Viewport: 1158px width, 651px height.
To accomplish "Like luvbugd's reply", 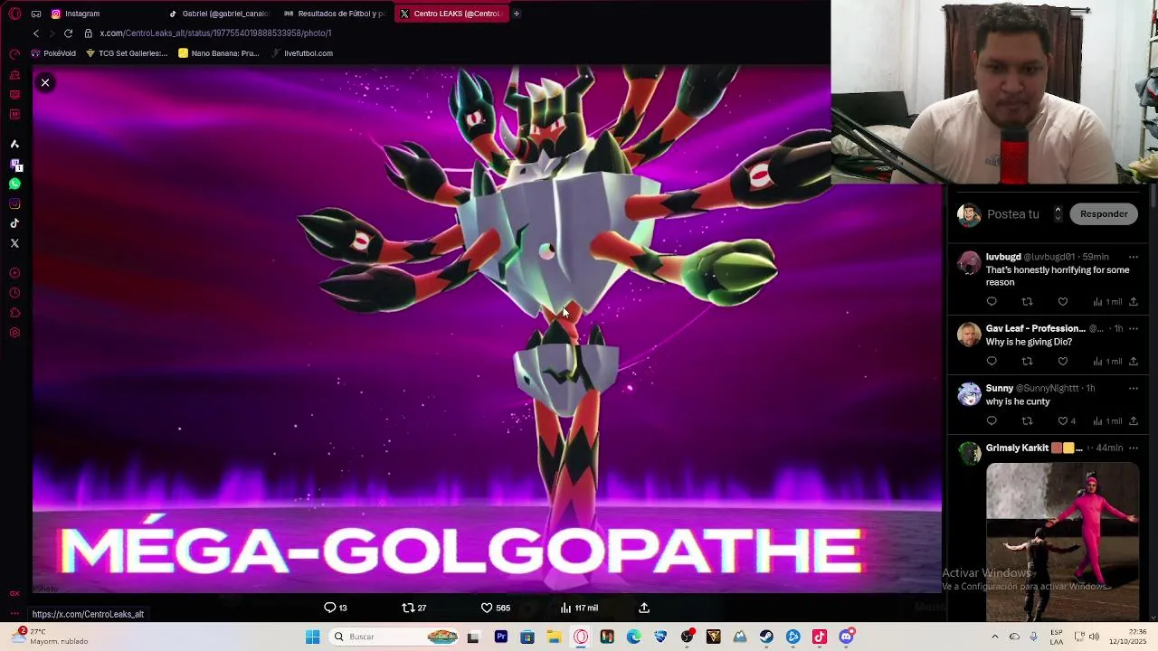I will [1063, 302].
